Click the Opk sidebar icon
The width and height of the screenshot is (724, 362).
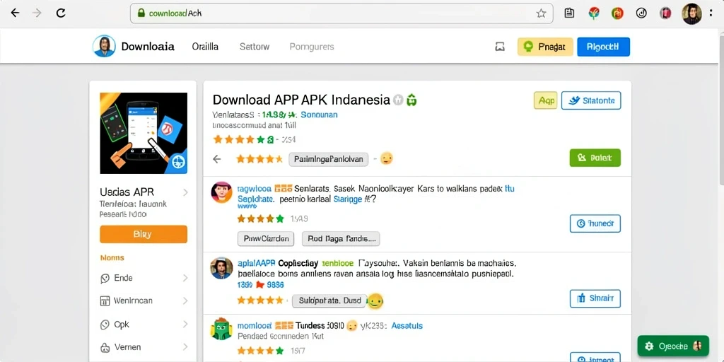click(x=105, y=325)
